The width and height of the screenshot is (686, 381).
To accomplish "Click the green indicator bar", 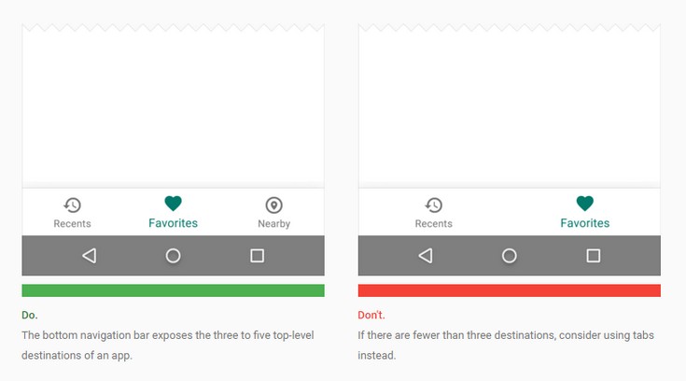I will (173, 290).
